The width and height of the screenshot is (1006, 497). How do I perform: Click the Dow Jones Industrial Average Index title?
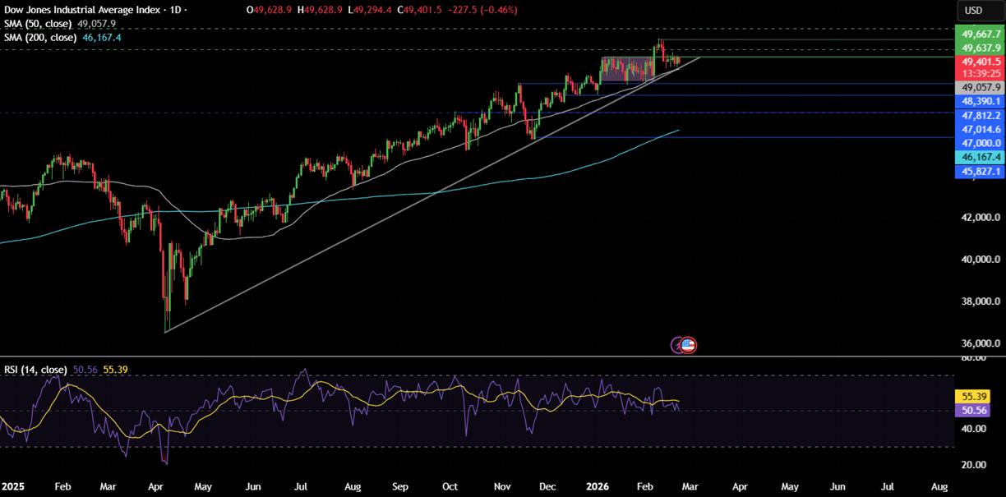(76, 10)
